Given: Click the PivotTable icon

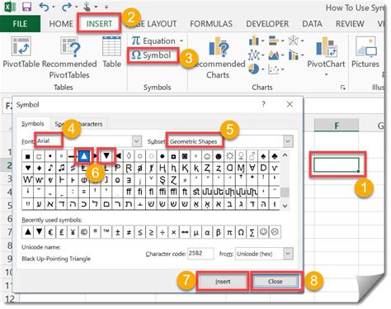Looking at the screenshot, I should [21, 47].
